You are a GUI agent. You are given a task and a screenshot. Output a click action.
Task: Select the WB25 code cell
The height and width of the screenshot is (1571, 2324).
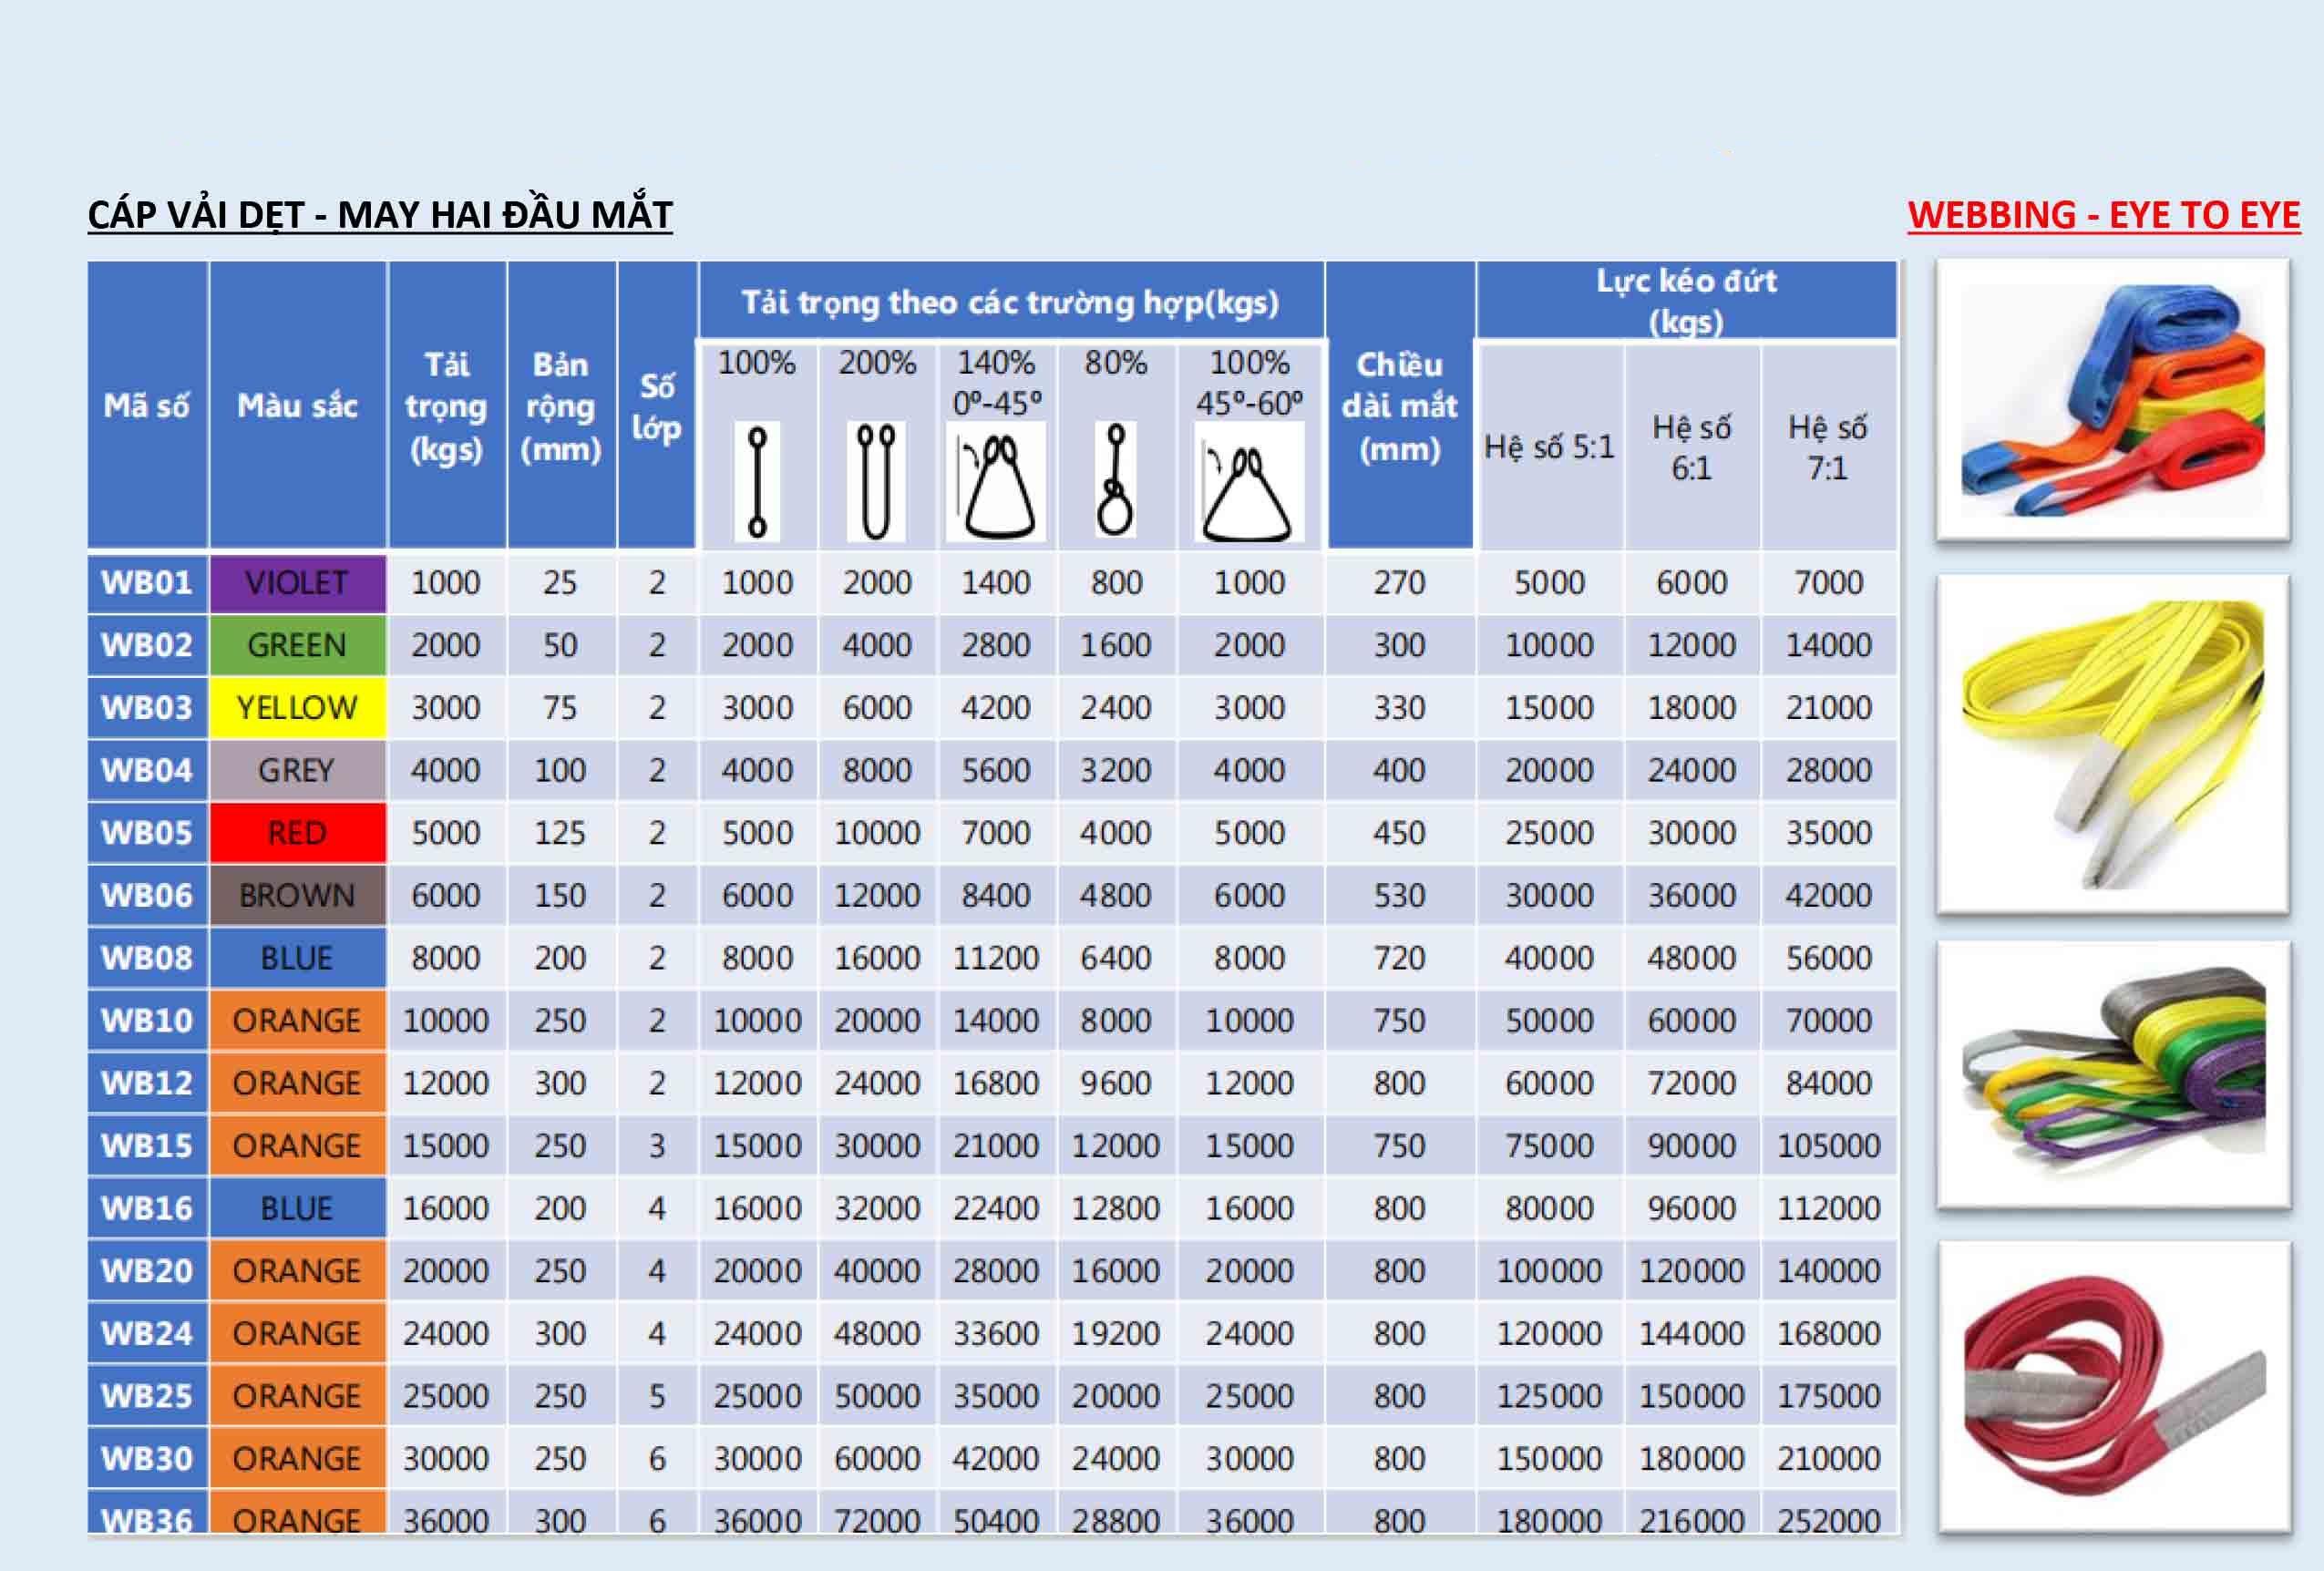pos(147,1396)
